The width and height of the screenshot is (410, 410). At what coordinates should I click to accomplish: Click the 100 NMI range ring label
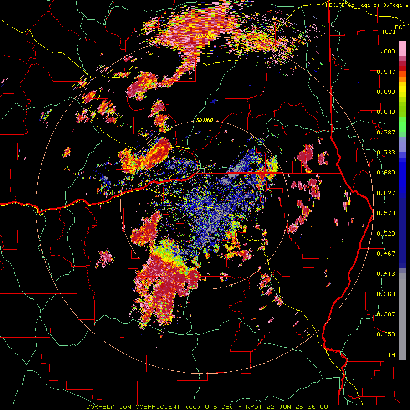click(205, 36)
